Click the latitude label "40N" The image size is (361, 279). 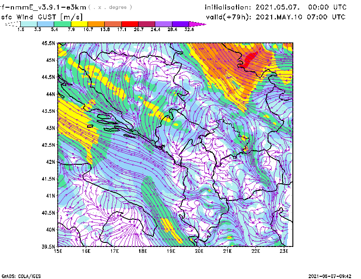[x=51, y=230]
